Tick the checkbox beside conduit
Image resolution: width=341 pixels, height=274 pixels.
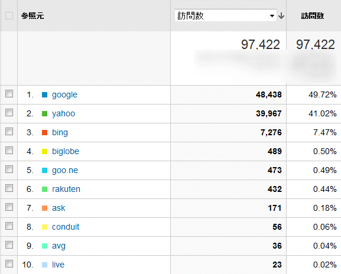click(9, 226)
